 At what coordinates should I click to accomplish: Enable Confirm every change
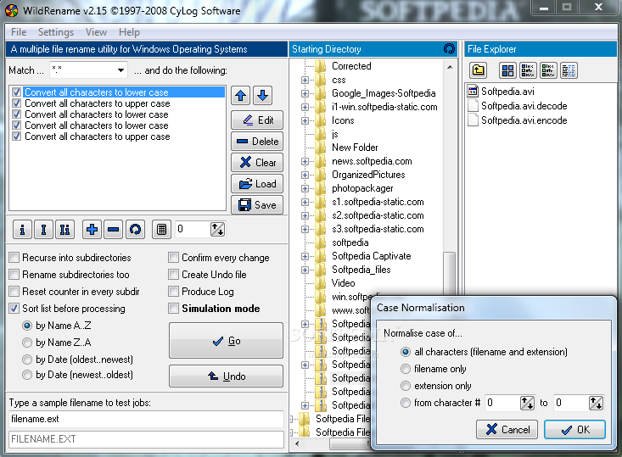[x=173, y=258]
